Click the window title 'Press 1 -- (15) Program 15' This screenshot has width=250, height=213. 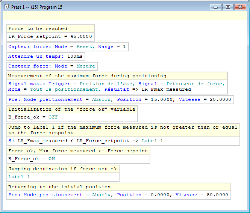click(37, 7)
